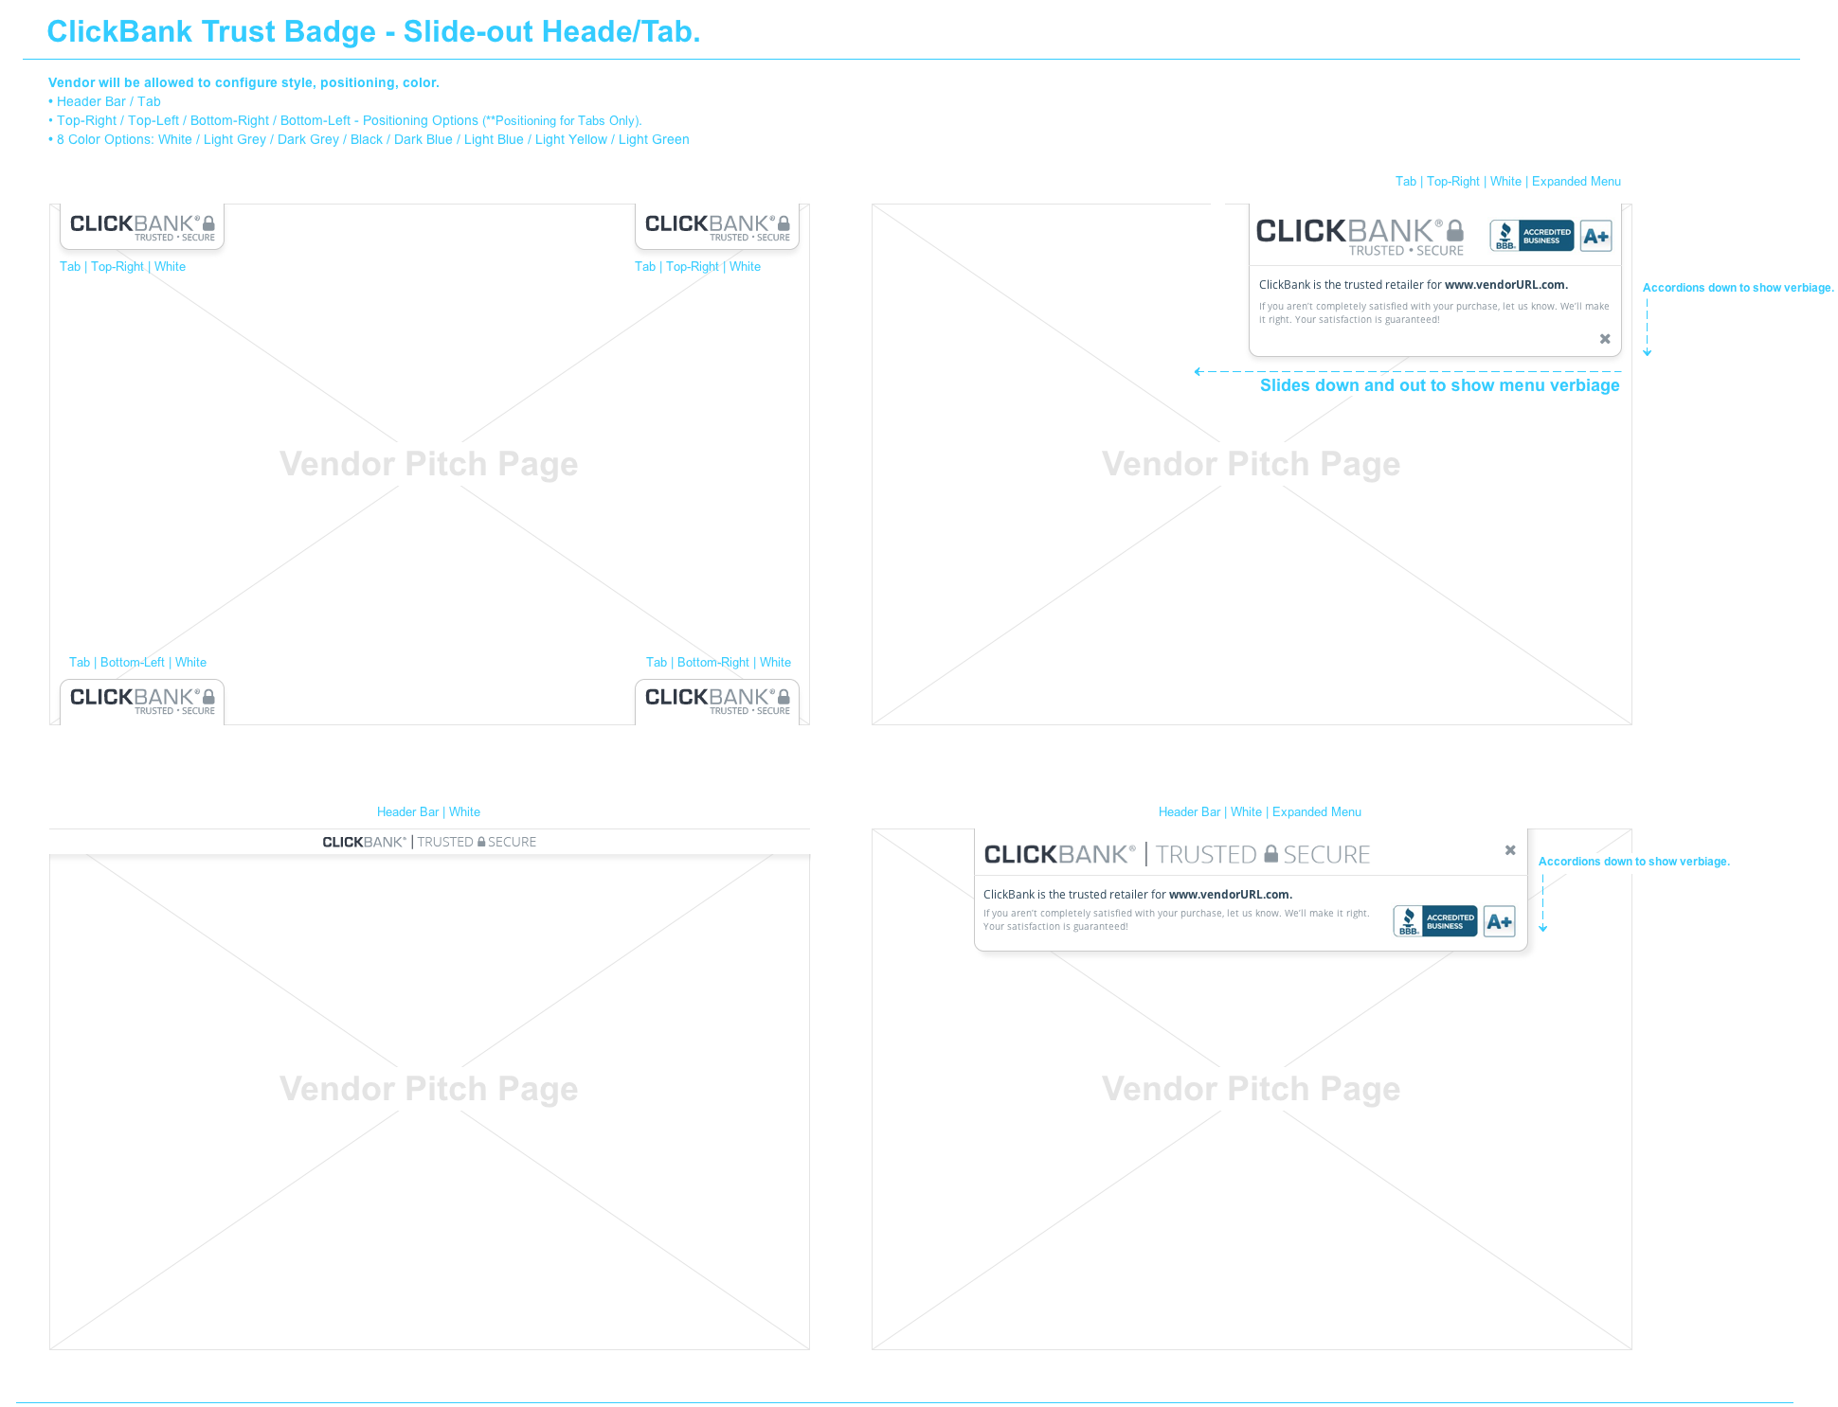
Task: Click the lock icon in the expanded tab menu logo
Action: (1455, 231)
